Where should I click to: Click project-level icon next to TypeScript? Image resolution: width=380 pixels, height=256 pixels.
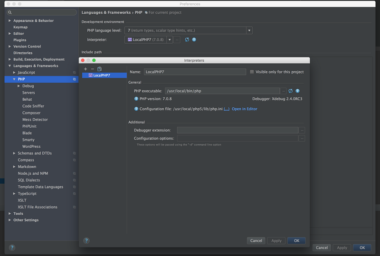tap(75, 194)
